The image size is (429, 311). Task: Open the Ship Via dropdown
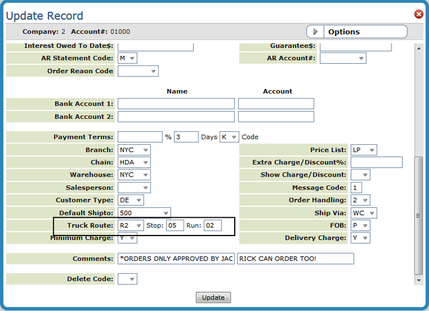[x=363, y=213]
